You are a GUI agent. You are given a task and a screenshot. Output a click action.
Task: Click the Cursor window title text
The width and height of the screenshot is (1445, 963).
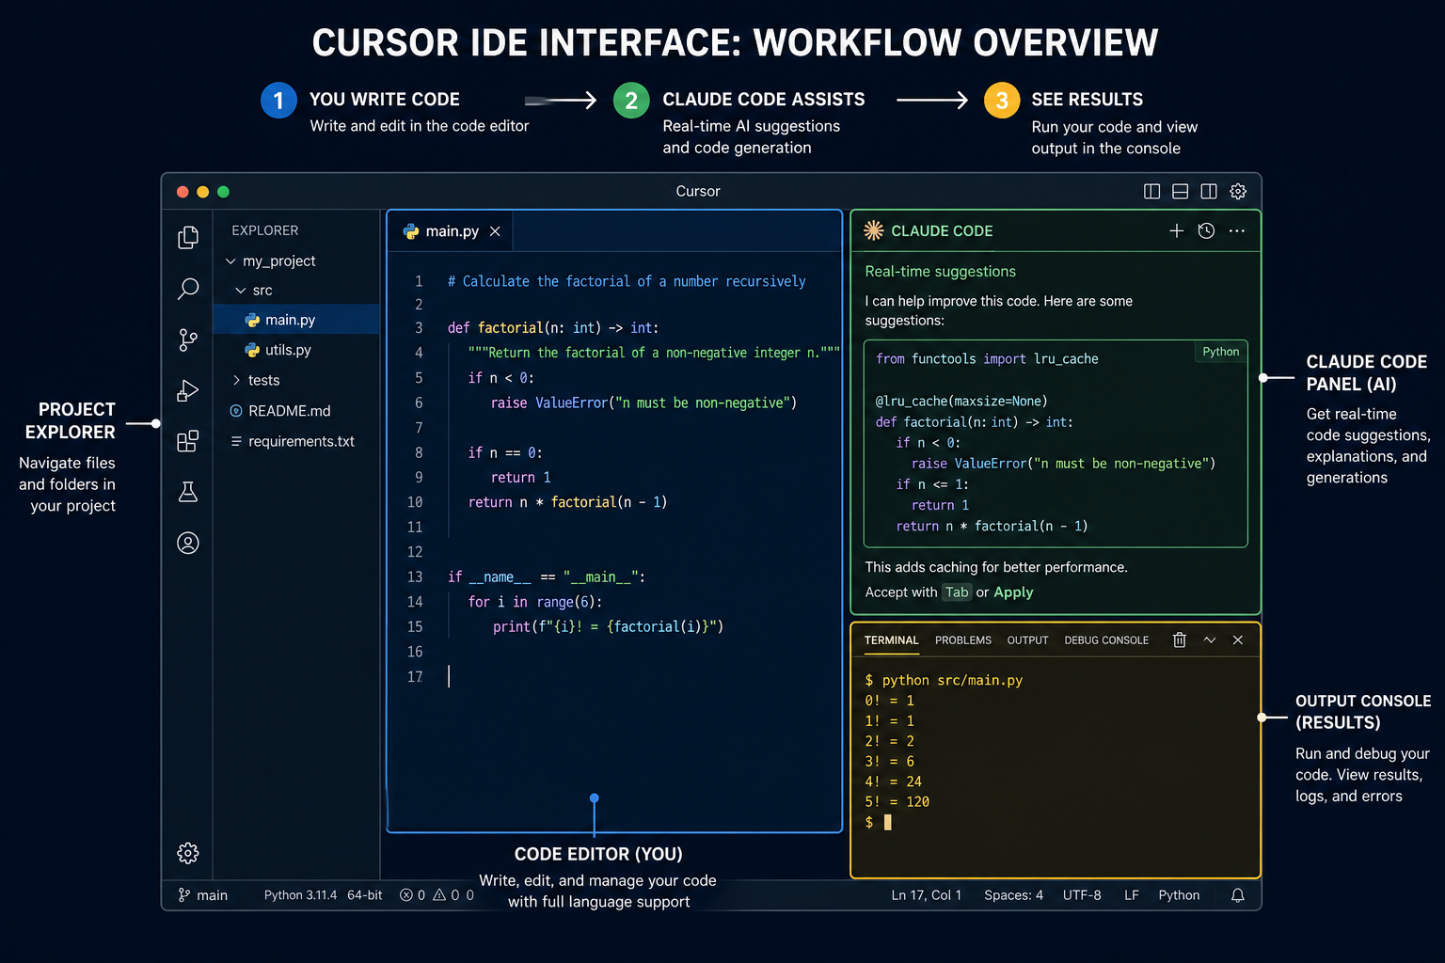click(x=698, y=191)
